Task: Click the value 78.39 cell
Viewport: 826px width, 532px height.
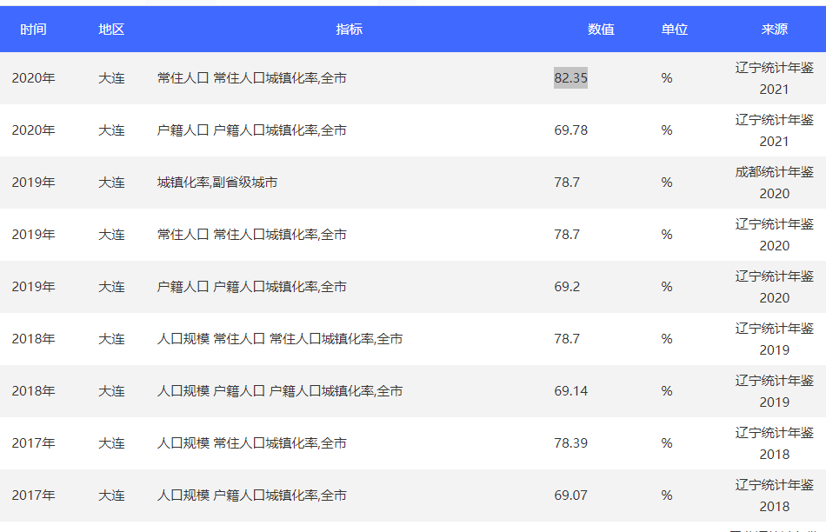Action: click(570, 443)
